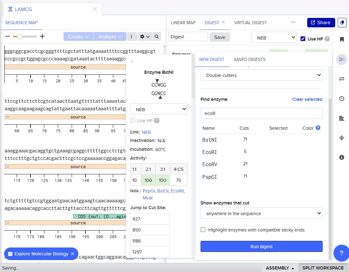Open the blue help question mark button
This screenshot has height=272, width=349.
point(341,253)
